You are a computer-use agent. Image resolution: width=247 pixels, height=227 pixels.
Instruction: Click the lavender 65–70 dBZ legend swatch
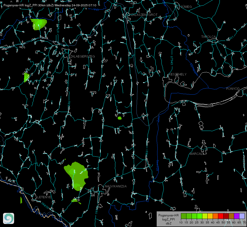[242, 216]
